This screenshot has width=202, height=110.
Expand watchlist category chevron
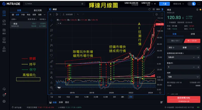tap(44, 15)
